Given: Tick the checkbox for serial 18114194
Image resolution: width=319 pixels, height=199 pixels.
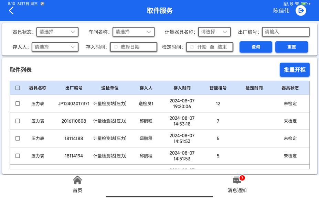Looking at the screenshot, I should (x=18, y=156).
